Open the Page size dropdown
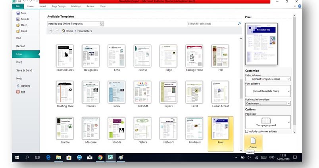This screenshot has width=319, height=168. point(268,122)
